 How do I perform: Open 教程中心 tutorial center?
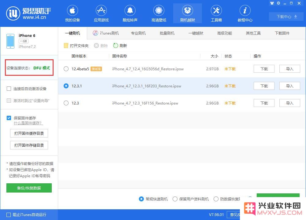coord(245,13)
